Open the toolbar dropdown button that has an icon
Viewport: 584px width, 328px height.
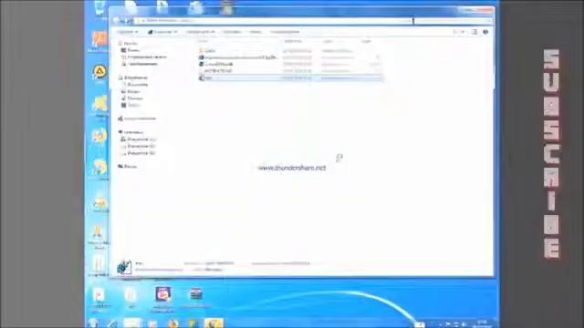point(162,32)
